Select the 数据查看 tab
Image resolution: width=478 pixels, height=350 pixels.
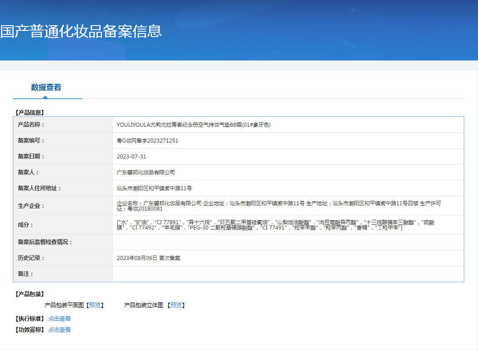click(46, 87)
